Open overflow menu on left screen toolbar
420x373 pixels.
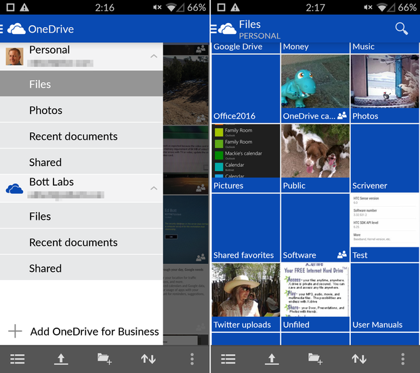(x=192, y=359)
